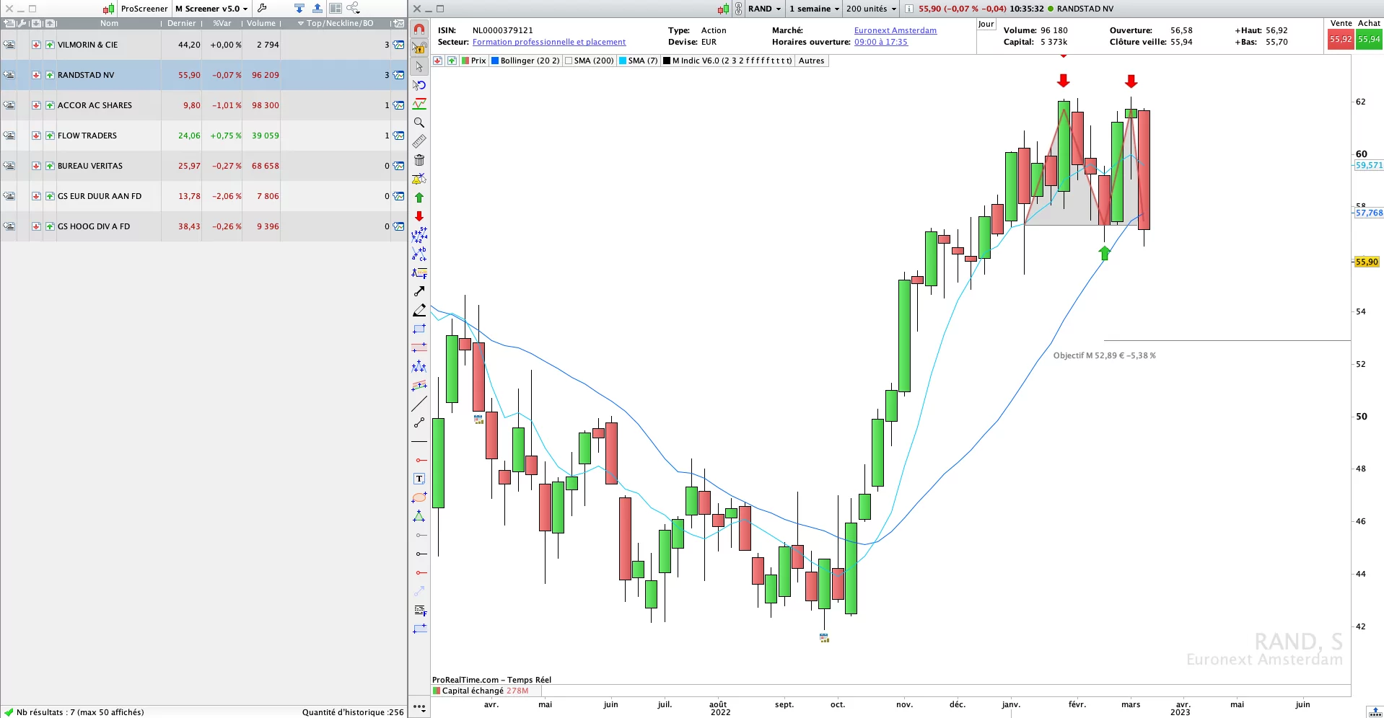Select the rectangle drawing tool
The width and height of the screenshot is (1384, 718).
(419, 329)
